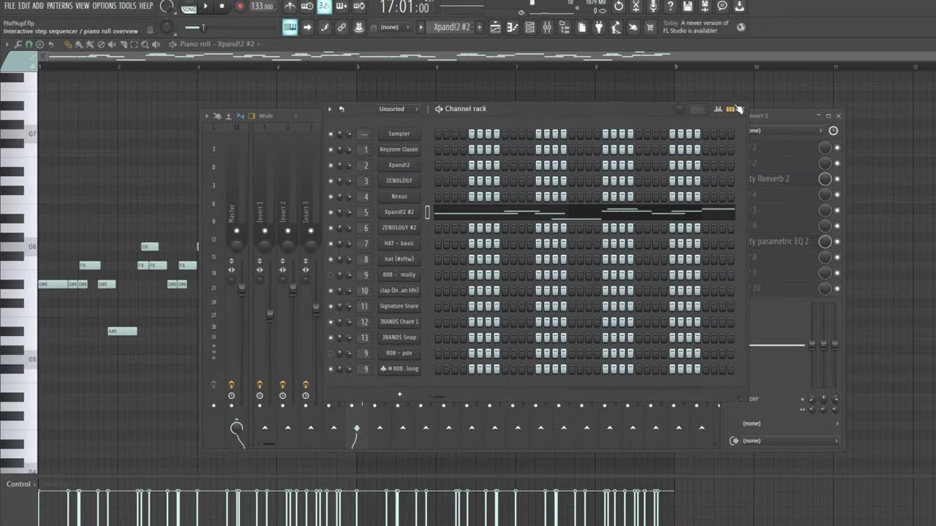Open the OPTIONS menu
The image size is (936, 526).
(x=105, y=6)
